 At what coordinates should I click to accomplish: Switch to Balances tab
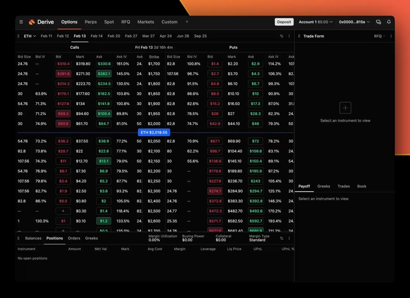33,238
